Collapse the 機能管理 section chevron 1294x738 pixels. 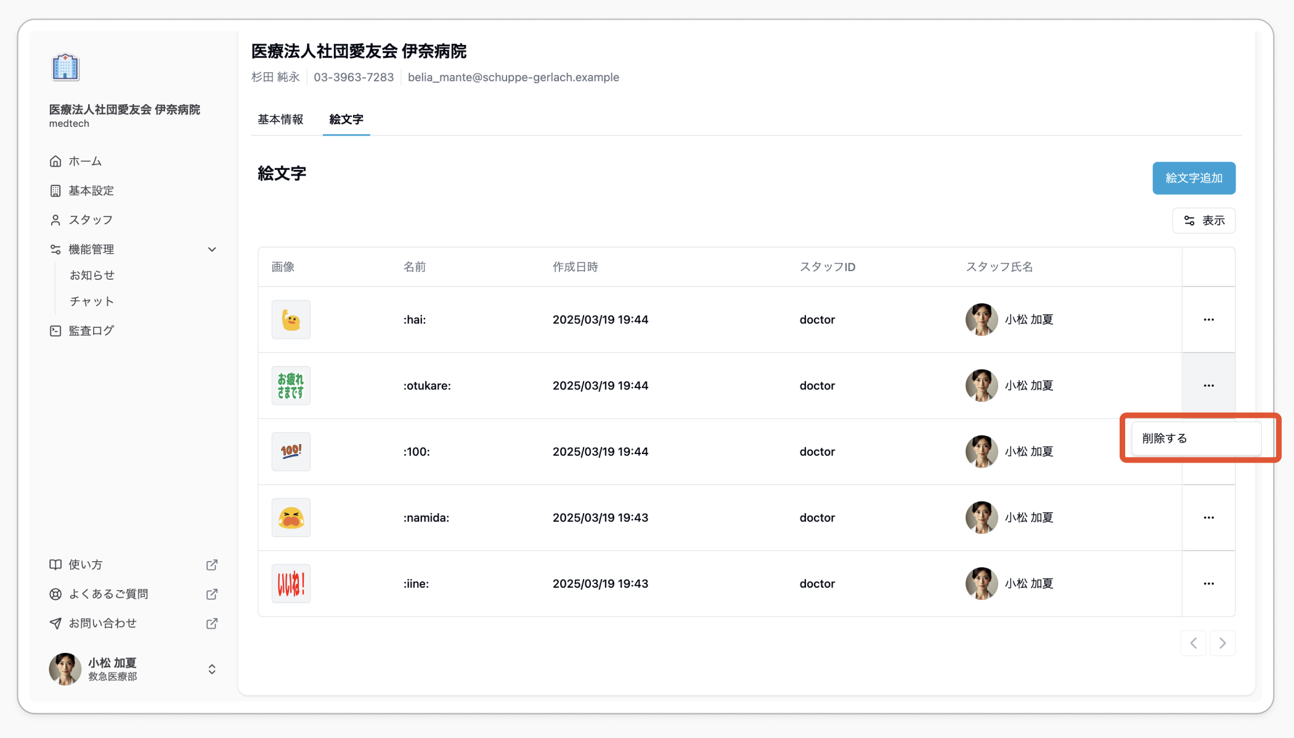click(x=212, y=249)
